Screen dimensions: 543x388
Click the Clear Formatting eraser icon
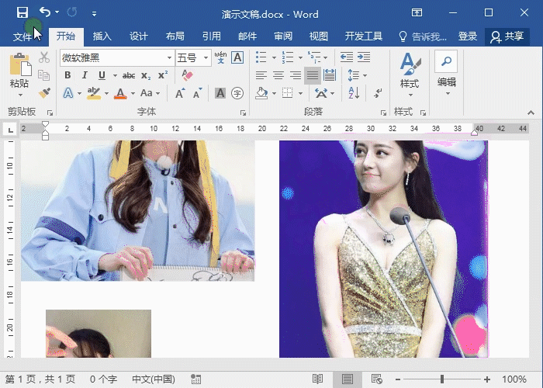[x=186, y=75]
